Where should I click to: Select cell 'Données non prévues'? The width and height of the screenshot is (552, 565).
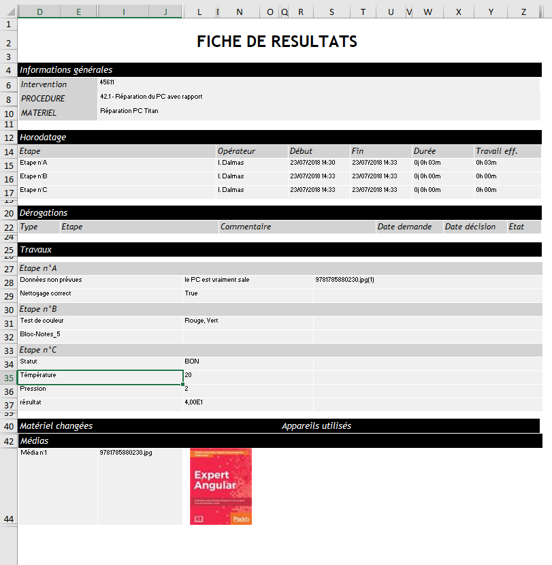pos(100,282)
